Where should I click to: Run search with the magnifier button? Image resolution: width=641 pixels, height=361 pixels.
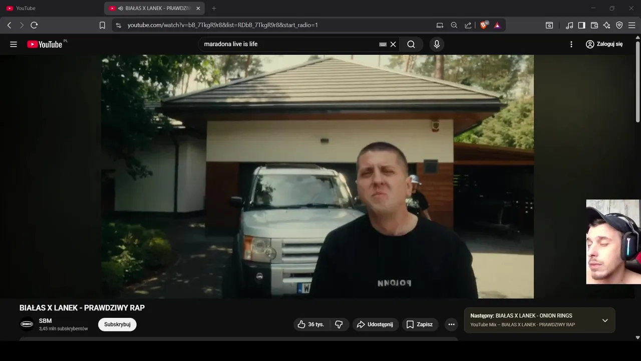click(411, 44)
